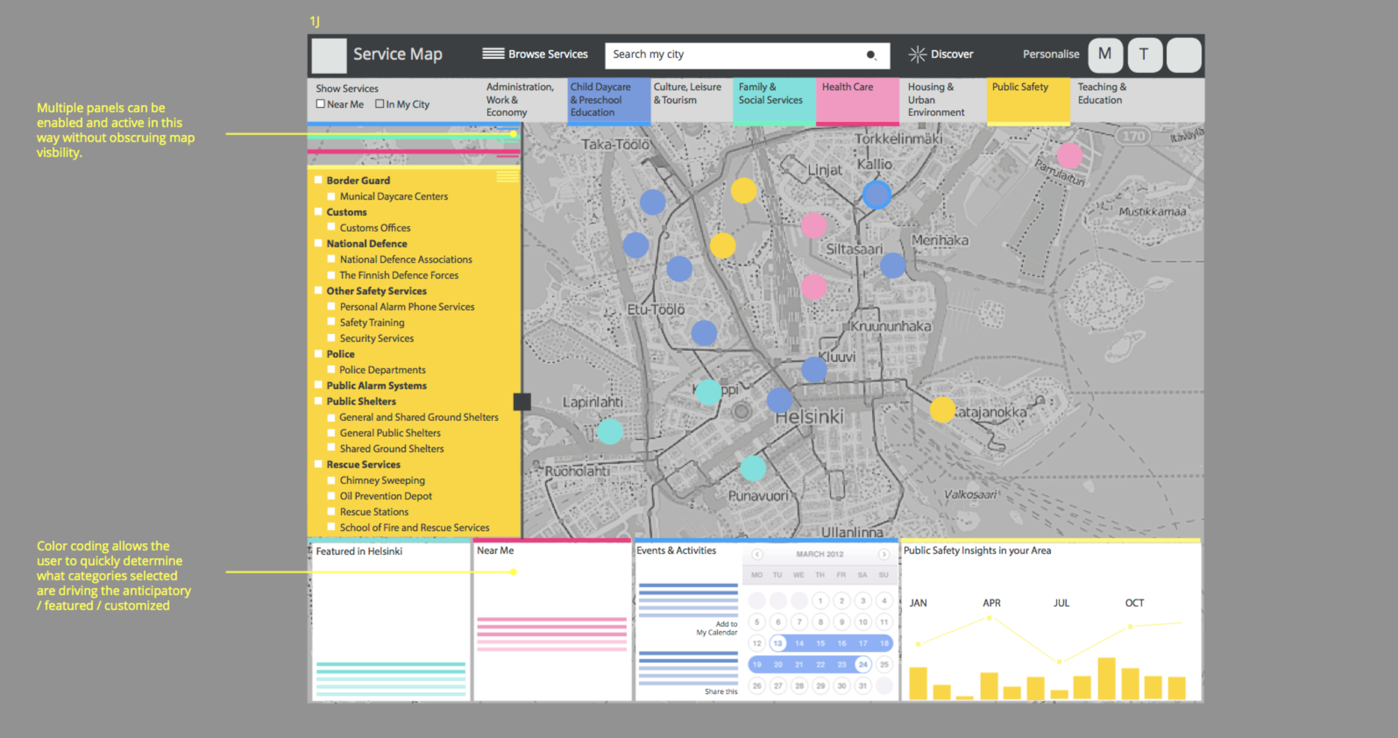Select March 13 in the calendar
1398x738 pixels.
pos(778,643)
